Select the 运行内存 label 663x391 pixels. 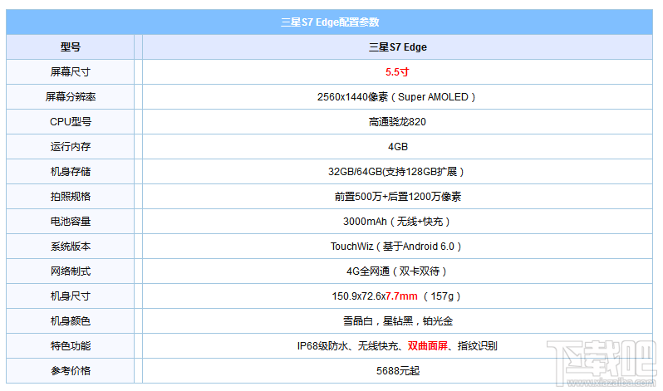click(70, 147)
